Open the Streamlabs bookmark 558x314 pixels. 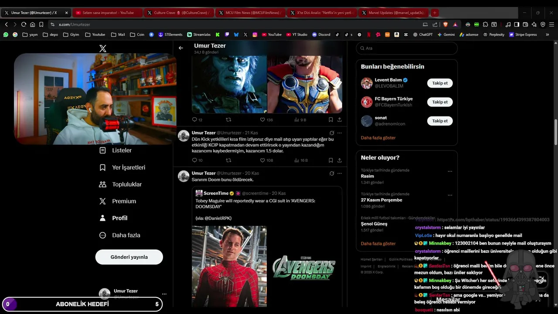coord(199,34)
